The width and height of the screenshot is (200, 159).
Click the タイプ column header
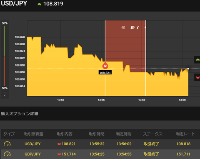click(x=9, y=134)
